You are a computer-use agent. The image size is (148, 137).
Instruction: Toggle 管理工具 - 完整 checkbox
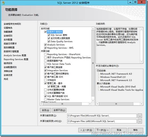(49, 87)
